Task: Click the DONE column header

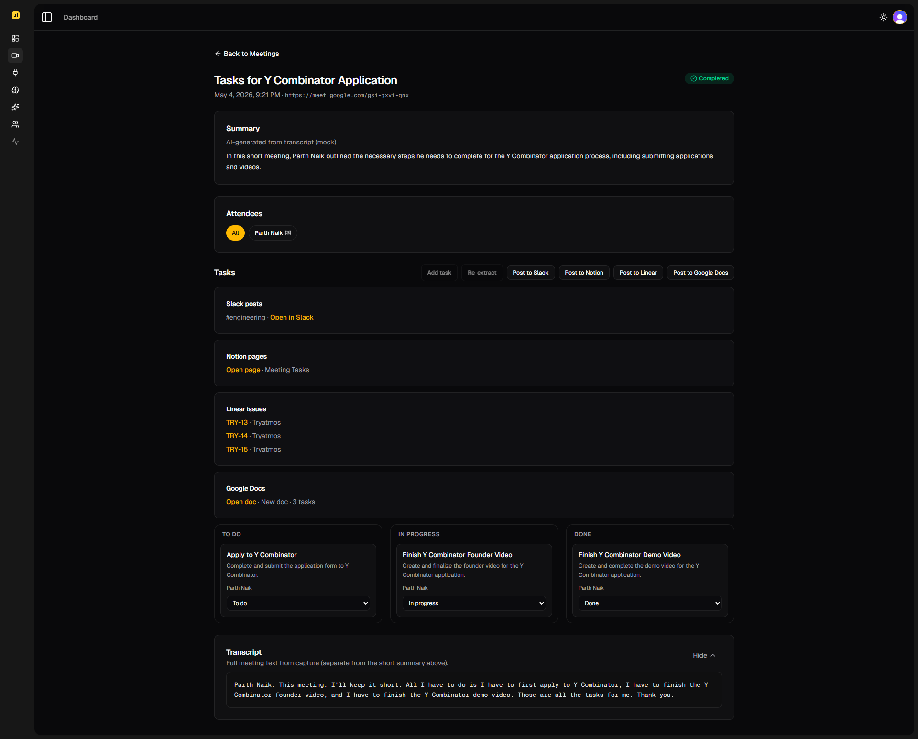Action: click(583, 534)
